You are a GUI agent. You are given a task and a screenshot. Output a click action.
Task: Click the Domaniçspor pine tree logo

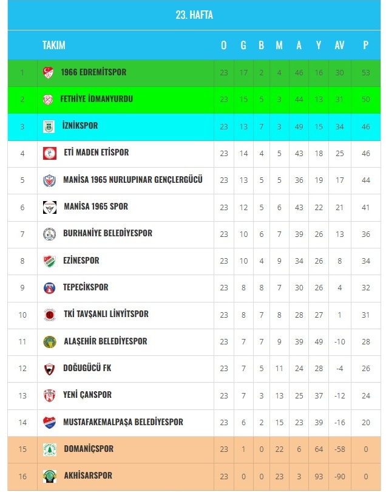(50, 449)
